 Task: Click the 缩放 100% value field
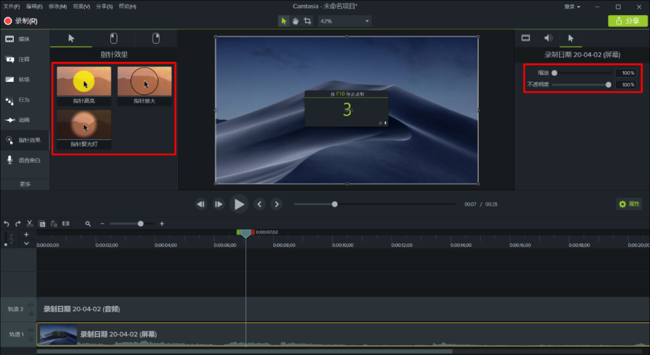pos(625,73)
